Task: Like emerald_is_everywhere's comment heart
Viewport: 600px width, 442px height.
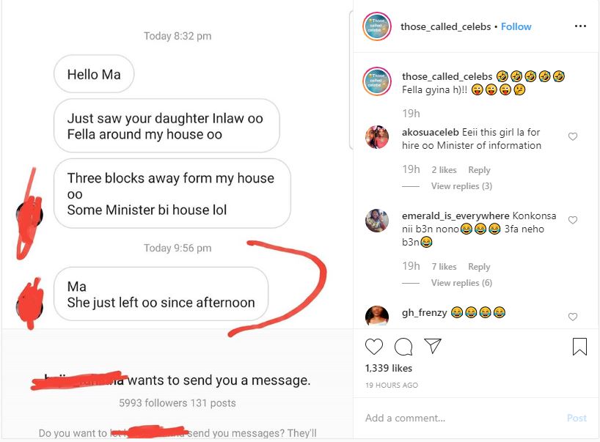Action: click(572, 220)
